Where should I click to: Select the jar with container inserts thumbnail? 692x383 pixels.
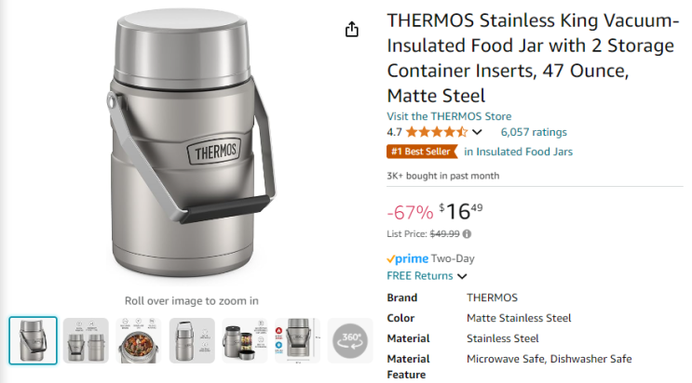pyautogui.click(x=244, y=340)
